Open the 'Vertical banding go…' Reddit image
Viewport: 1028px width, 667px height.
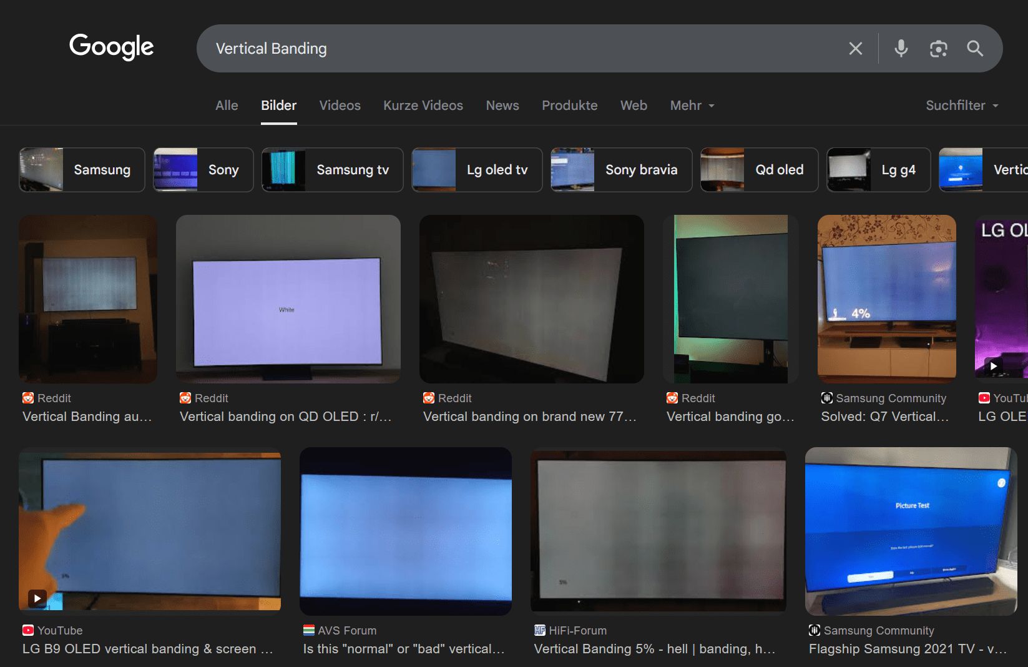click(731, 299)
